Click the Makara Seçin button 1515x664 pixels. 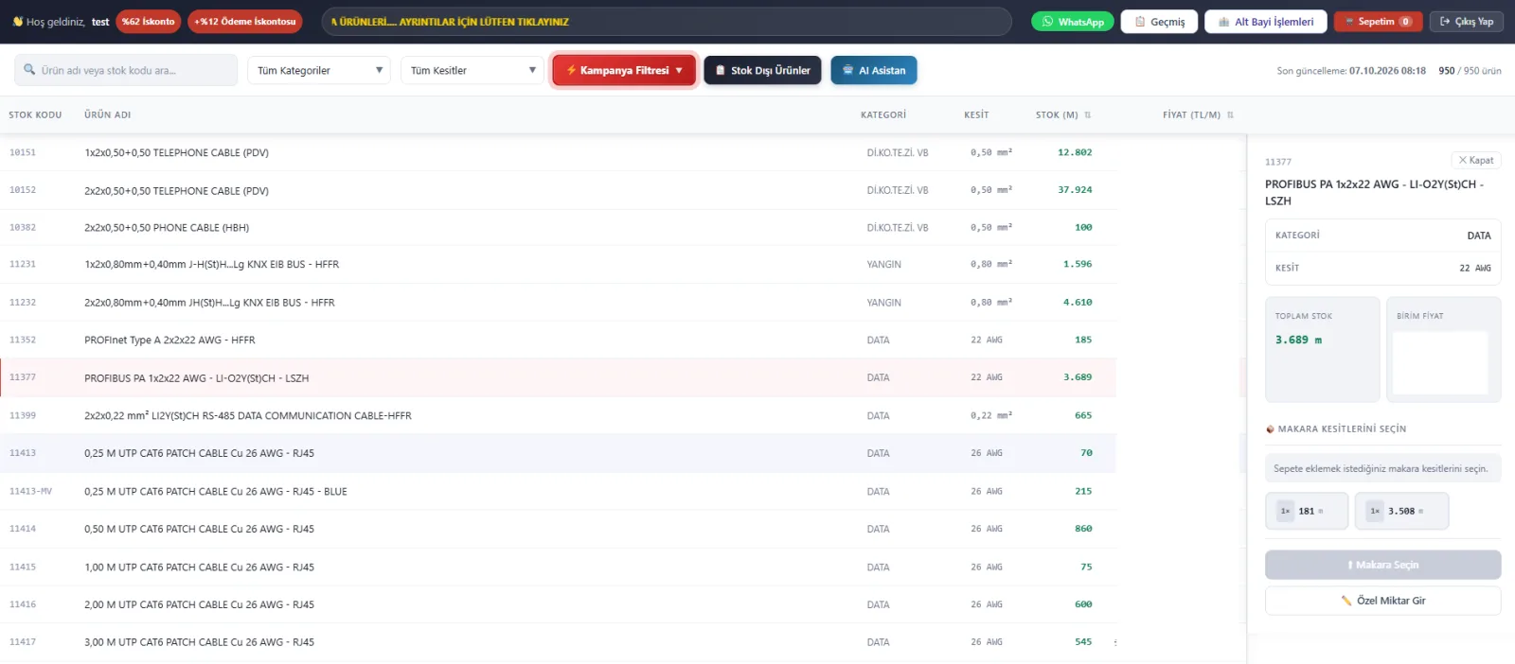(x=1382, y=565)
